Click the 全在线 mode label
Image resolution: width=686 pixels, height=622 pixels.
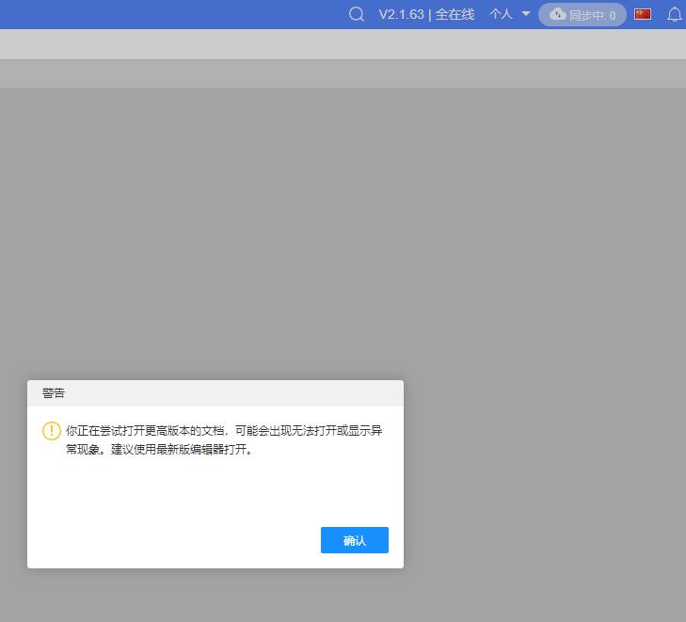click(455, 14)
